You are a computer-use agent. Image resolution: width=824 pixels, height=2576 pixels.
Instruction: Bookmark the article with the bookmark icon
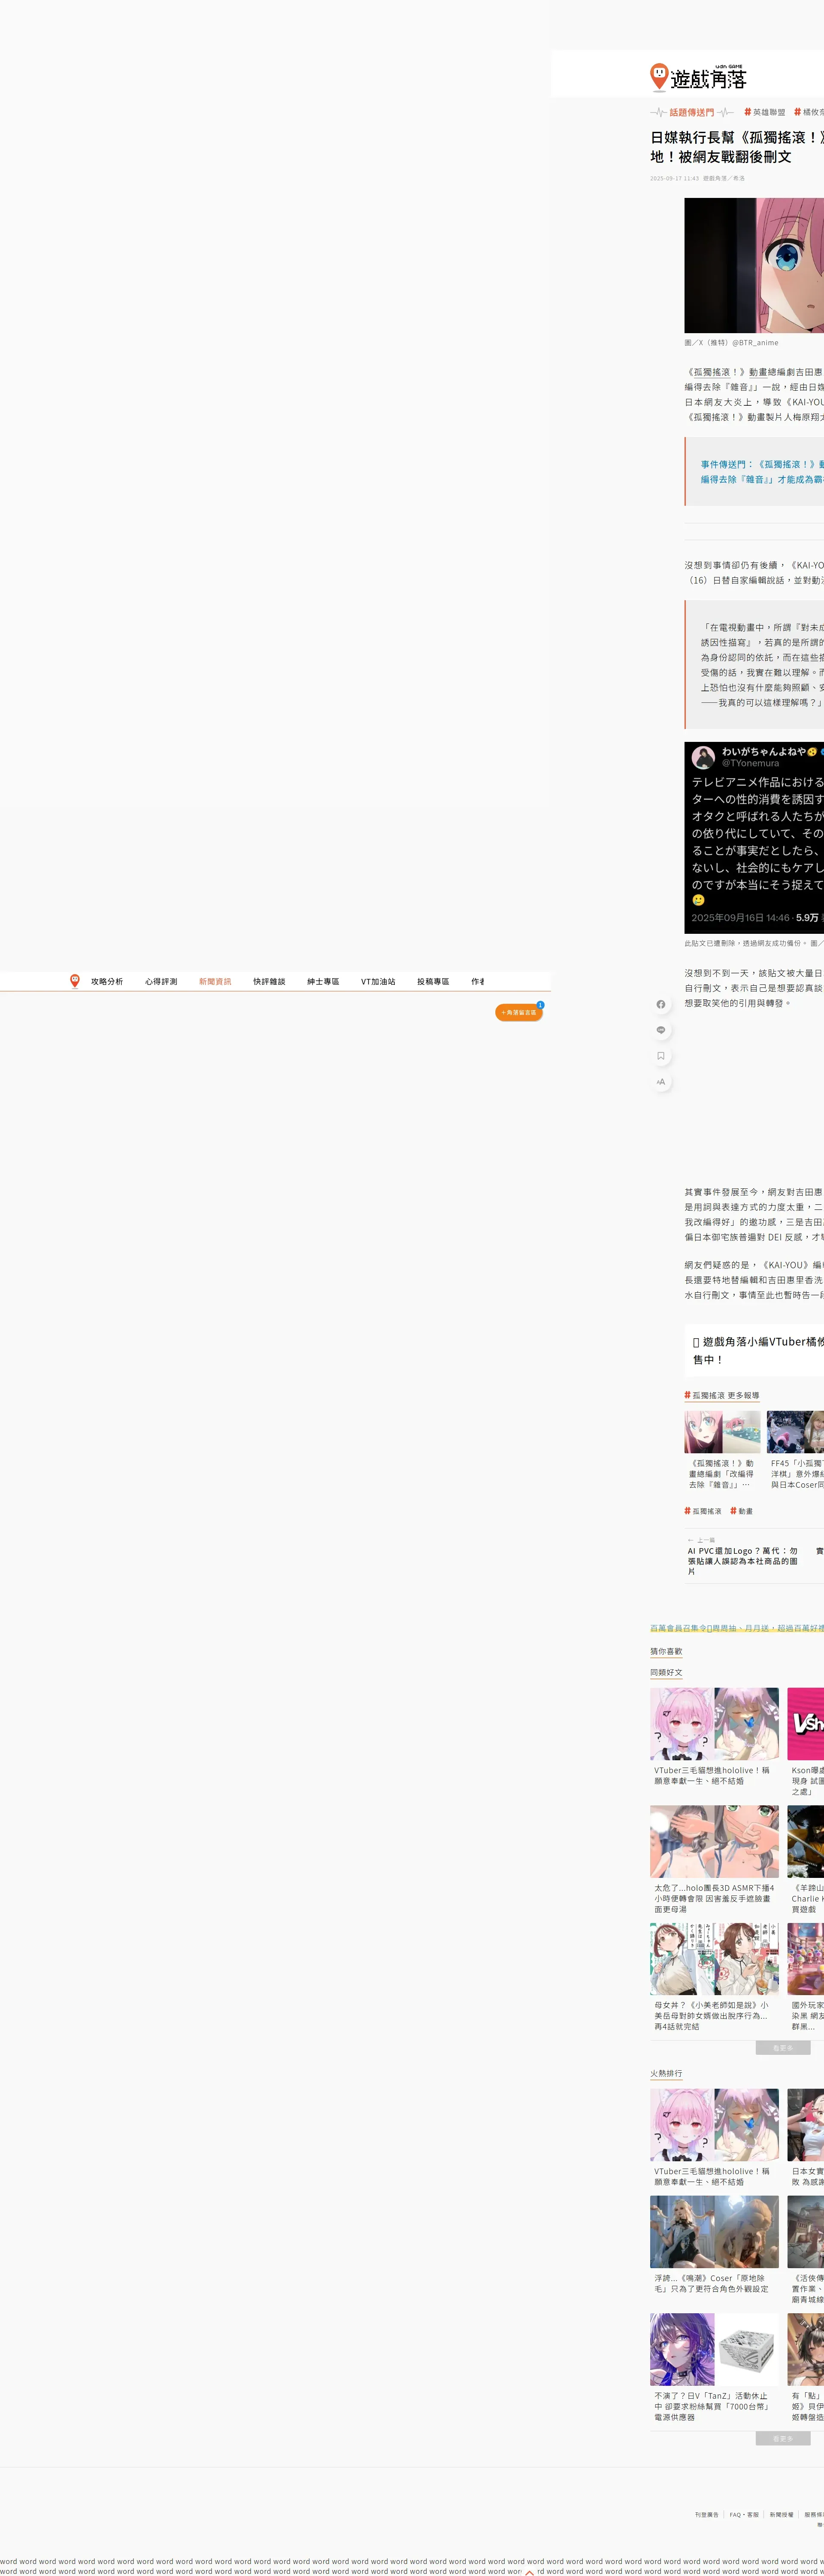click(x=660, y=1056)
